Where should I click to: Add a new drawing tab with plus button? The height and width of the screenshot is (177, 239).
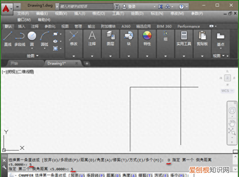tap(87, 63)
